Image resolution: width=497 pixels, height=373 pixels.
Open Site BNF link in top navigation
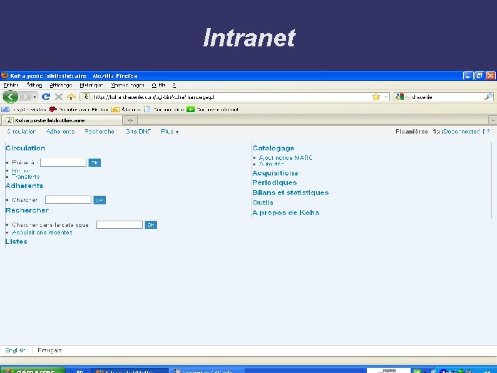[x=138, y=132]
